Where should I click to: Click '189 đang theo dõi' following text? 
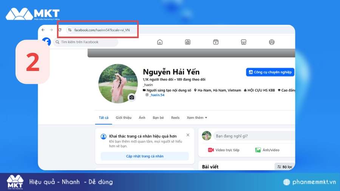click(x=191, y=80)
